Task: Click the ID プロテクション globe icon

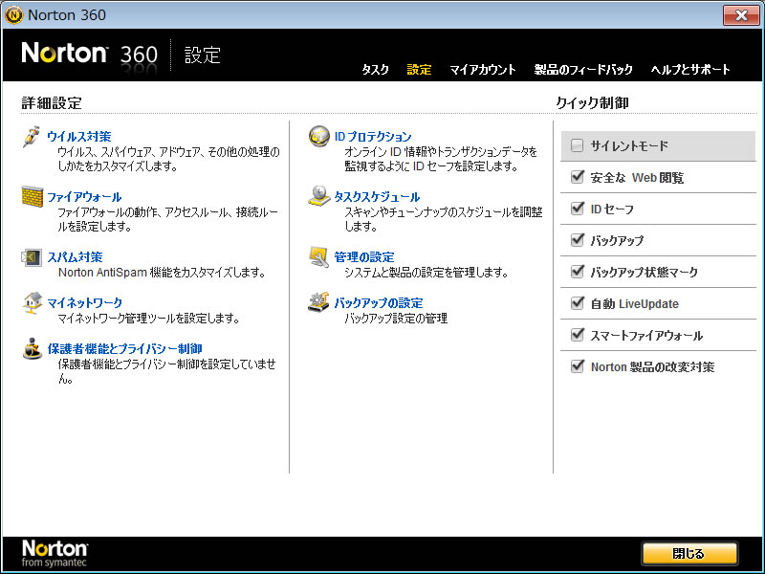Action: (x=318, y=138)
